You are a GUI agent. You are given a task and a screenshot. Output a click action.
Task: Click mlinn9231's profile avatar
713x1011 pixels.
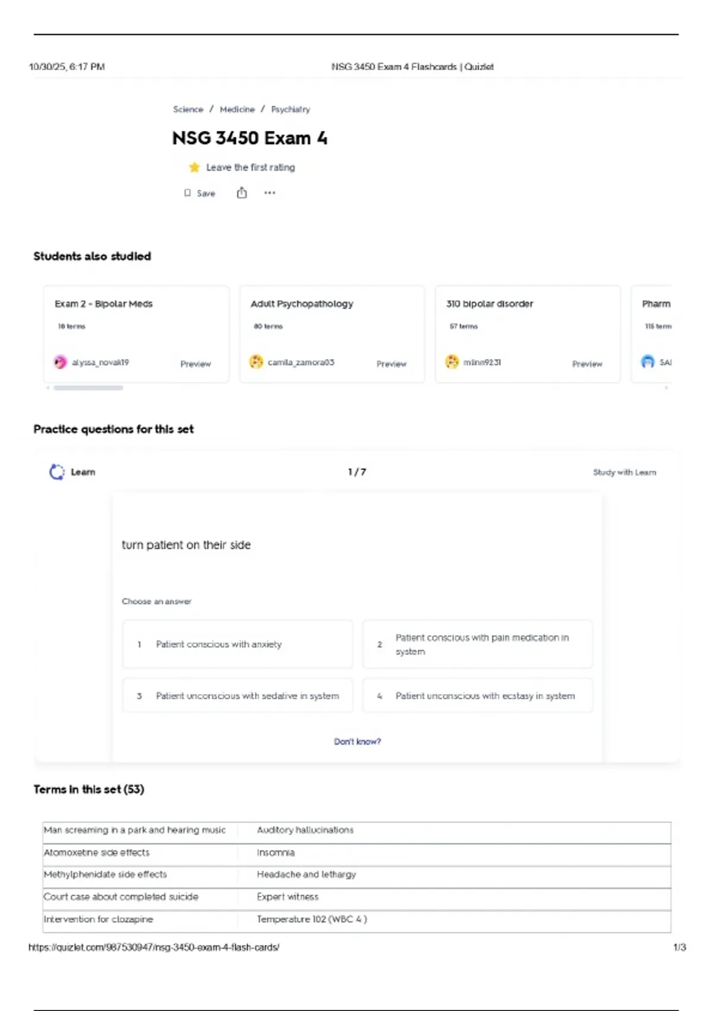[452, 362]
